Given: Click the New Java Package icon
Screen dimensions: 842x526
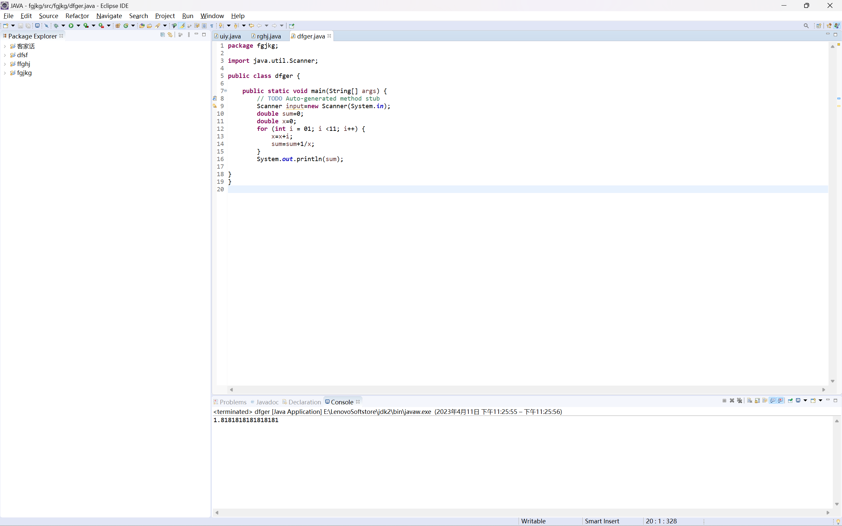Looking at the screenshot, I should click(x=118, y=26).
